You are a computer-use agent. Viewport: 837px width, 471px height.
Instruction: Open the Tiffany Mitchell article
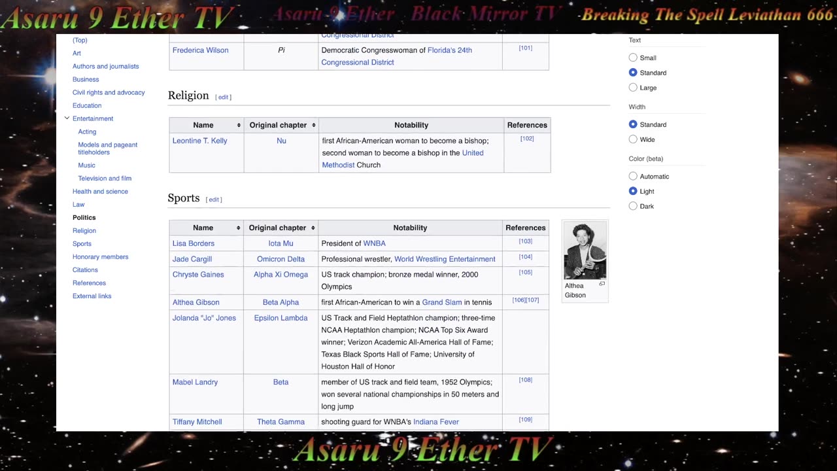tap(197, 422)
